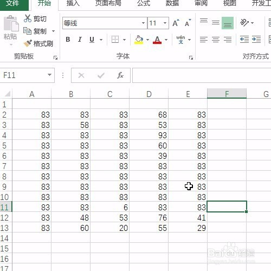Screen dimensions: 271x271
Task: Expand underline style dropdown arrow
Action: pyautogui.click(x=101, y=40)
